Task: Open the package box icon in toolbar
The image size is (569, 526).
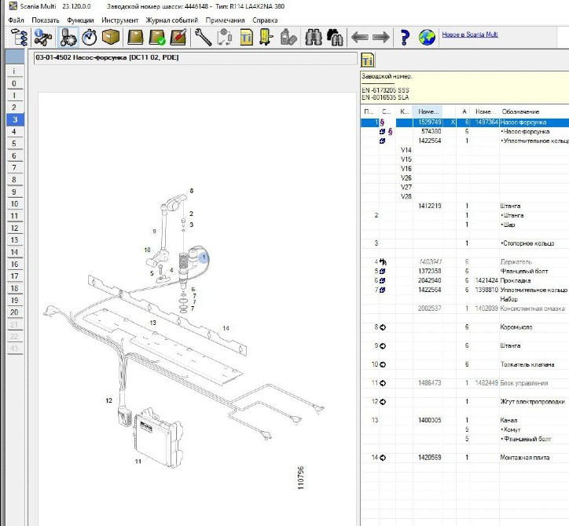Action: [111, 37]
